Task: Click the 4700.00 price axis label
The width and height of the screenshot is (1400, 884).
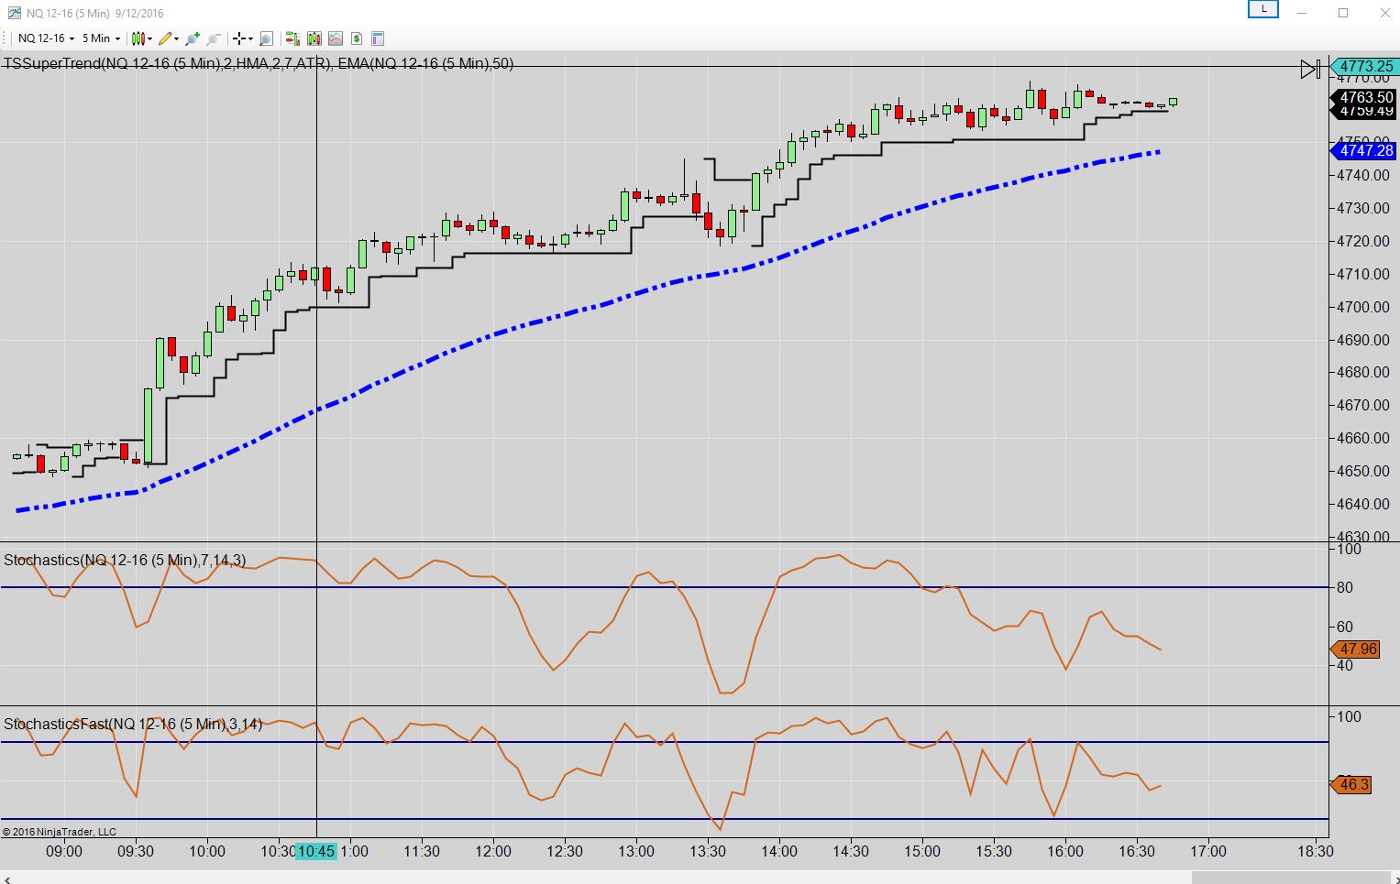Action: 1364,307
